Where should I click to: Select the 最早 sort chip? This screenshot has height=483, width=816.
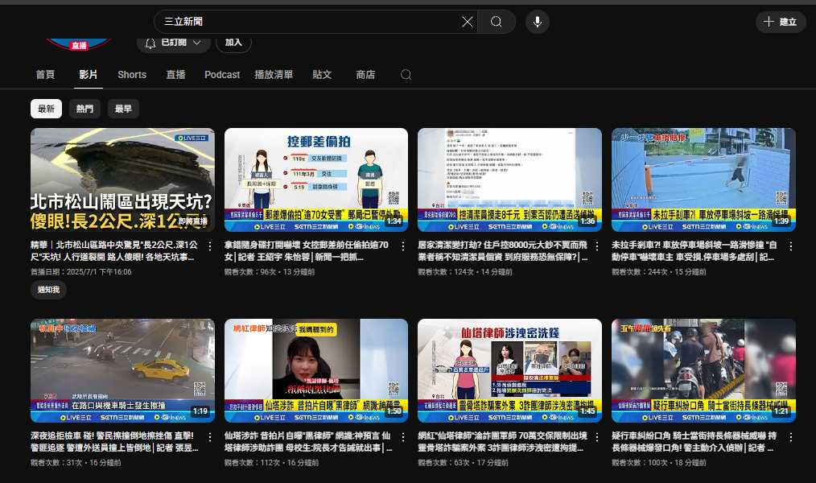(123, 109)
